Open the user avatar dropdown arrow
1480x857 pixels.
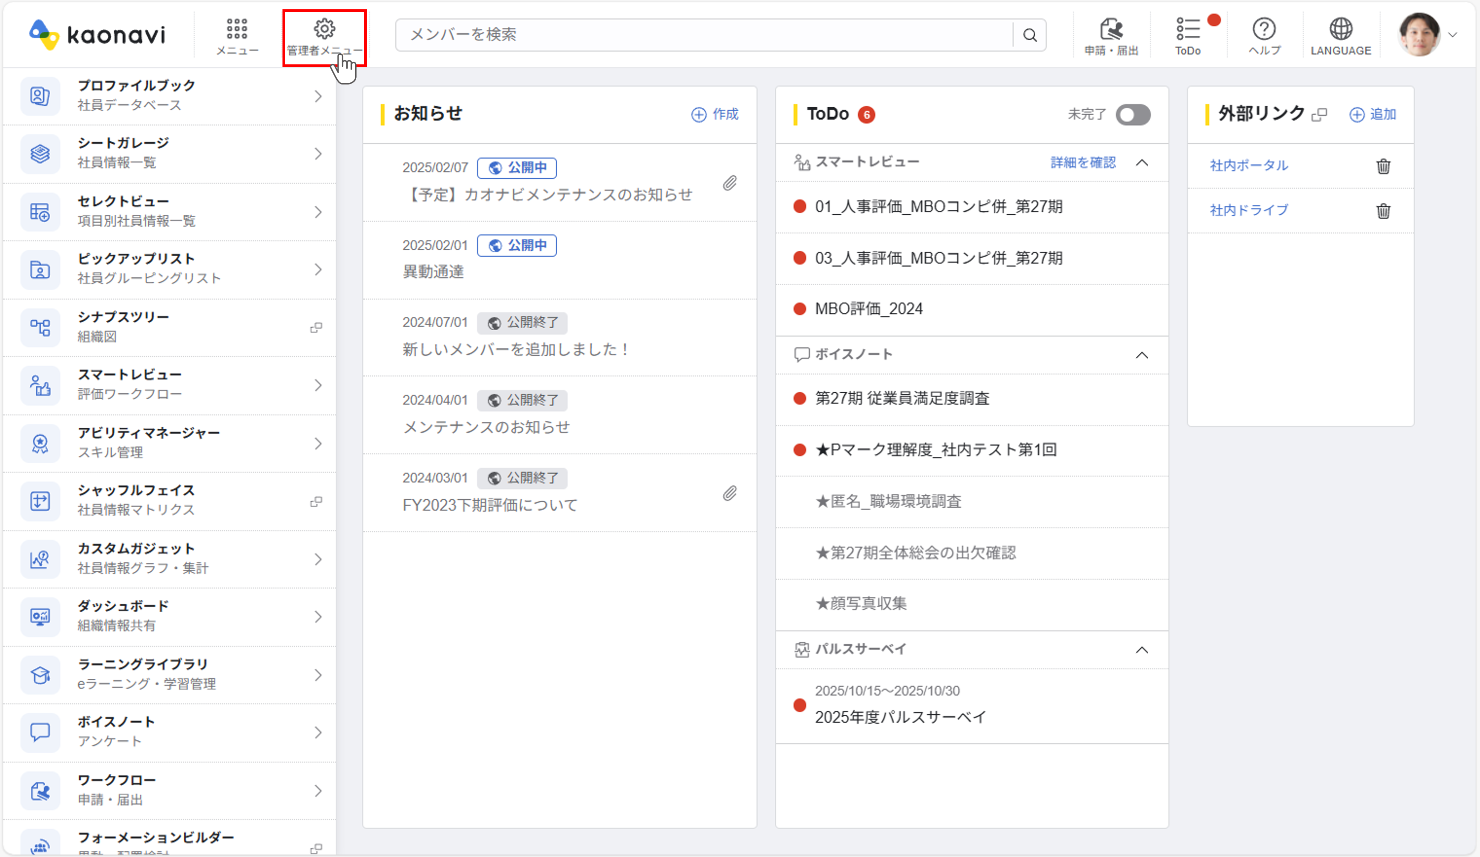click(1453, 35)
